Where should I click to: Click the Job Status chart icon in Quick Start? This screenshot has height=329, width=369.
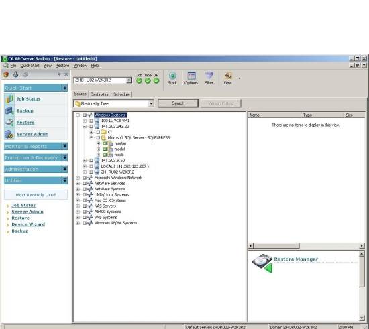pos(9,99)
